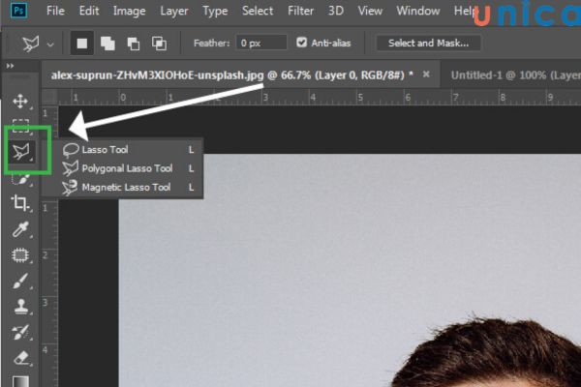Expand the tools panel double arrows

[10, 66]
